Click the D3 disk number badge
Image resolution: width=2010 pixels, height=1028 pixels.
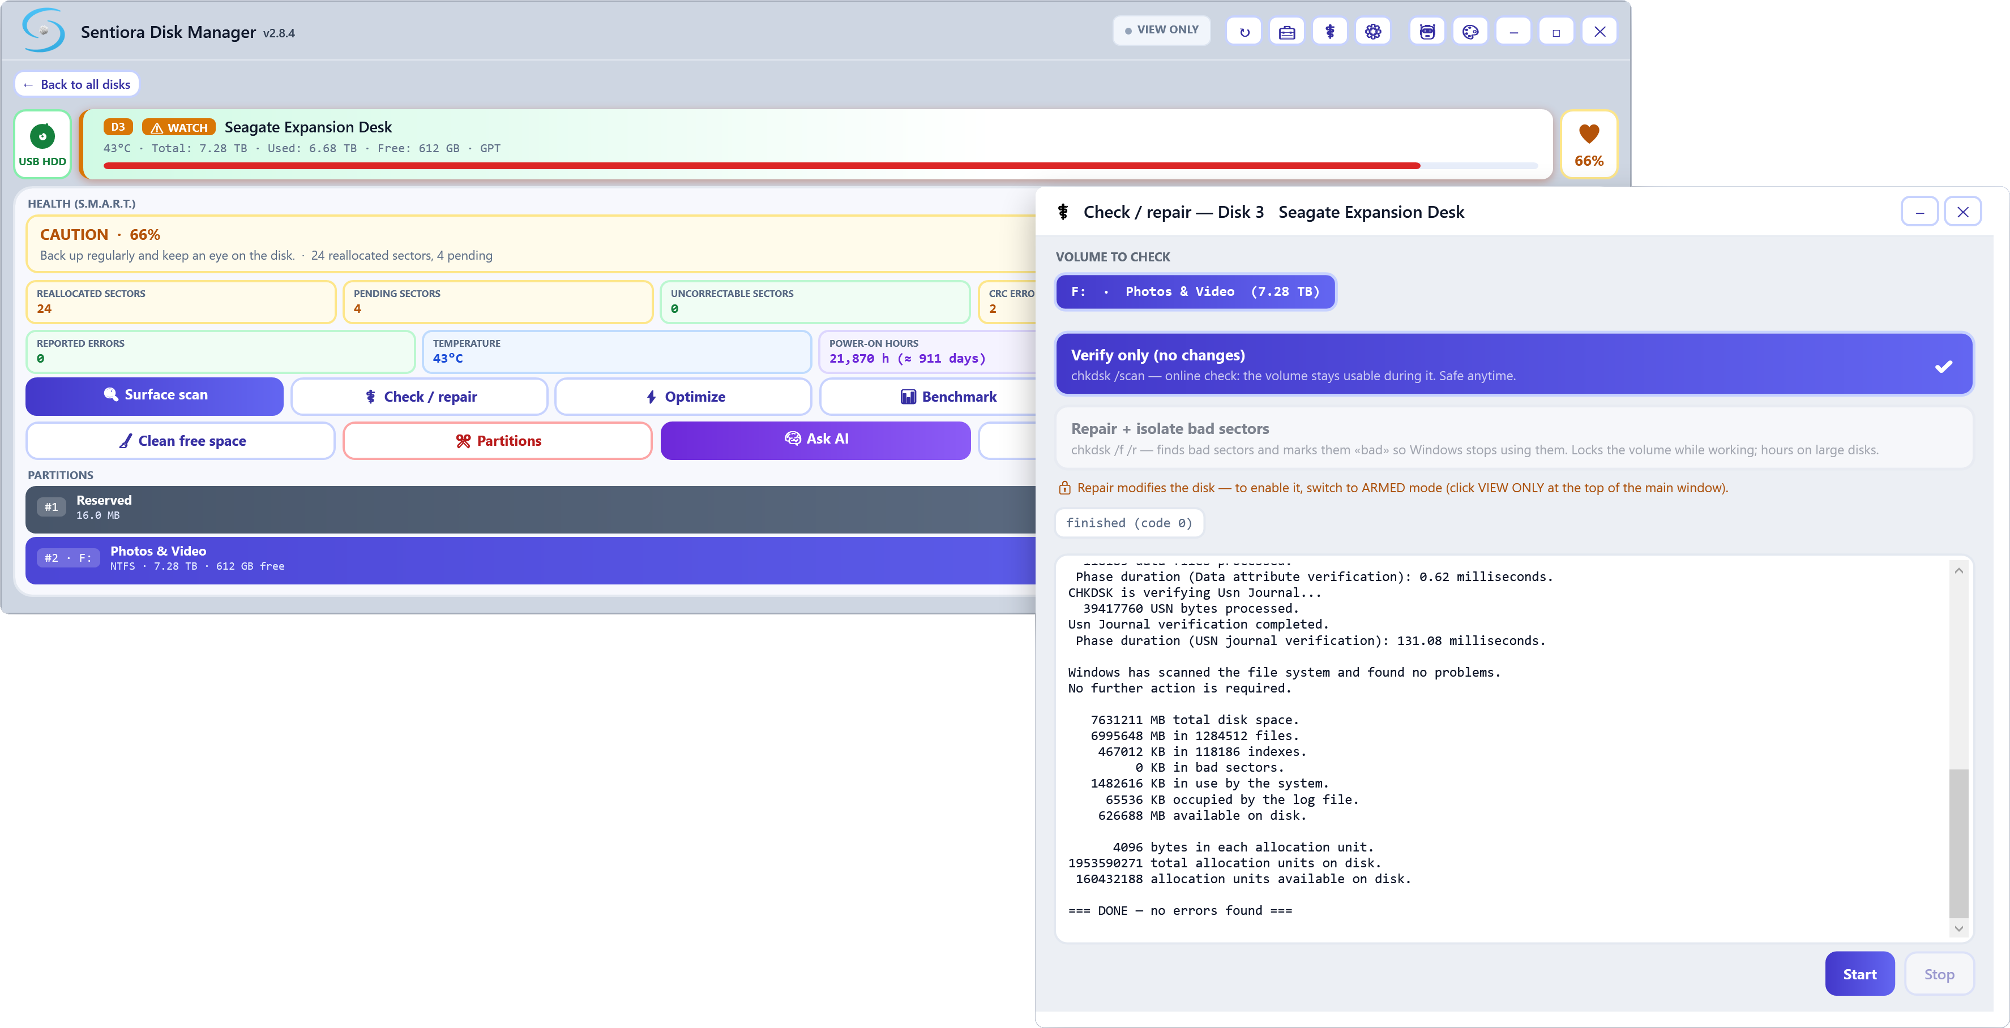click(x=118, y=127)
